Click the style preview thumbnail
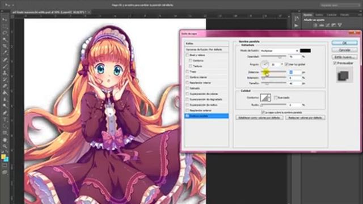 344,75
